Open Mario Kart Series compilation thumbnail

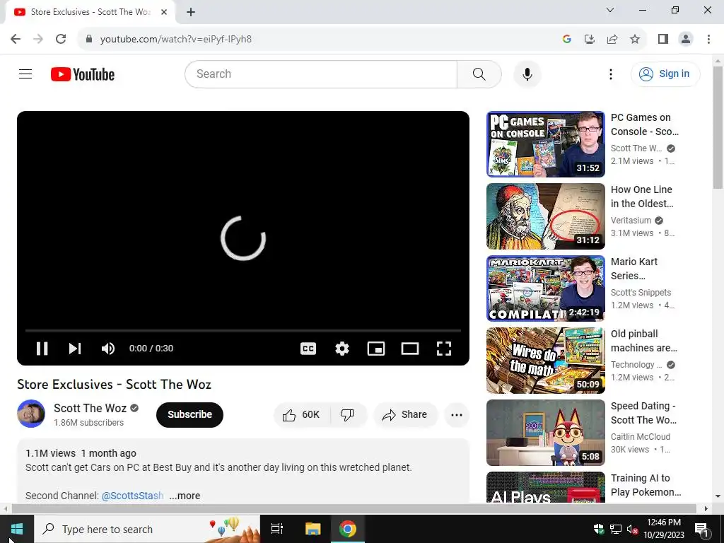click(545, 288)
